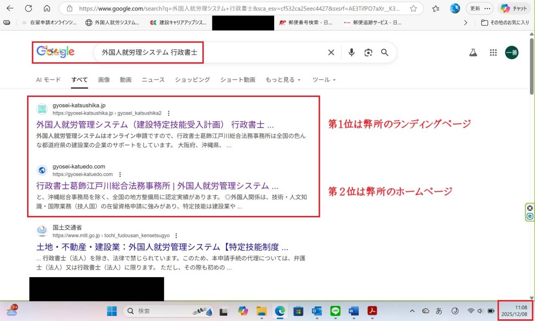This screenshot has width=535, height=321.
Task: Expand the bookmarks bar overflow chevron
Action: pyautogui.click(x=466, y=23)
